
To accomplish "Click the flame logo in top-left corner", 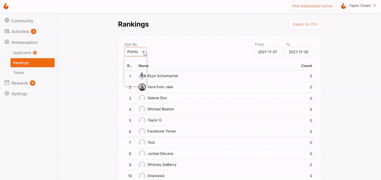I will (x=6, y=6).
